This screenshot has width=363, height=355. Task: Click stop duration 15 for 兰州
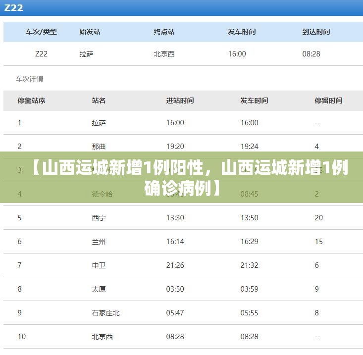319,242
